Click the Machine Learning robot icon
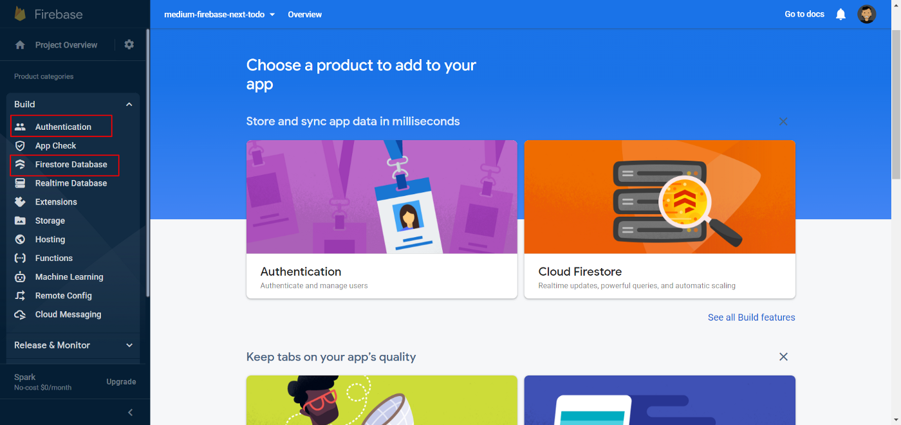 (x=20, y=277)
